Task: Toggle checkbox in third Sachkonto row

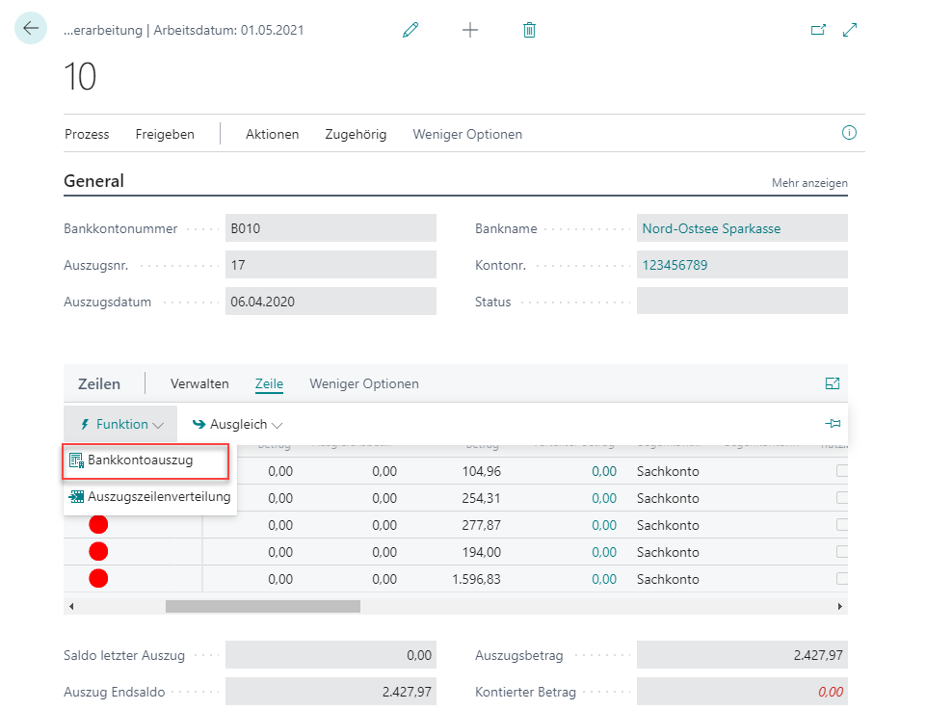Action: coord(842,525)
